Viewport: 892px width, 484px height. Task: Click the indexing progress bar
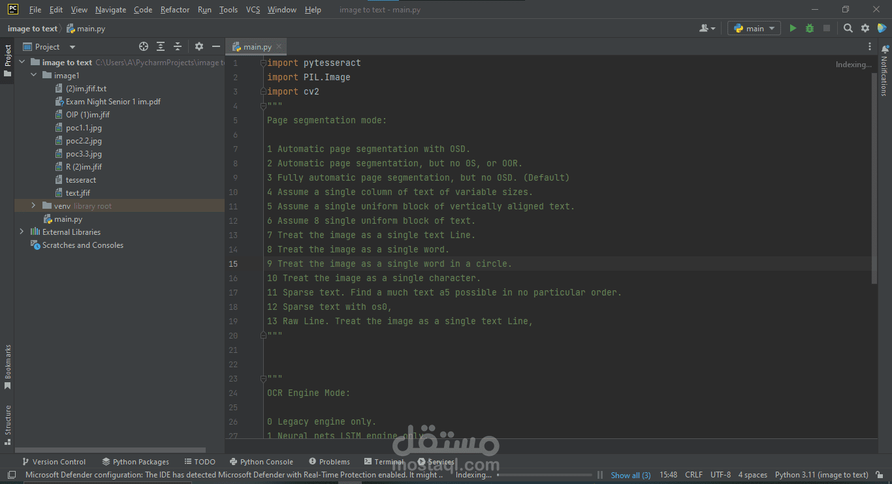(545, 475)
